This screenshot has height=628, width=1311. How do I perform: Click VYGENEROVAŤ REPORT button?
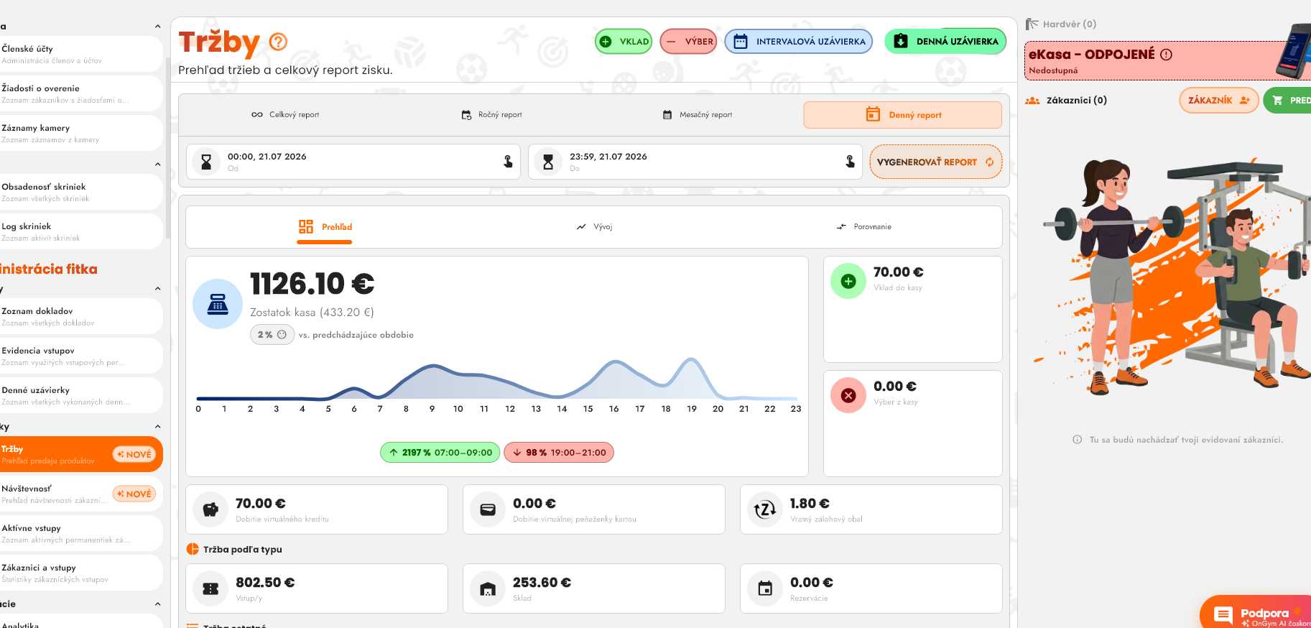935,162
